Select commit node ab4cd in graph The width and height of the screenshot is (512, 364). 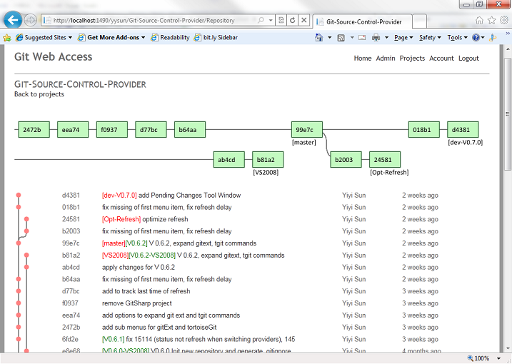click(x=229, y=160)
